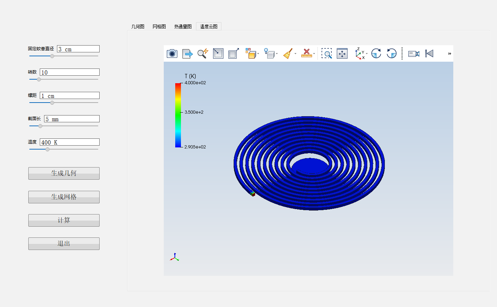Click the central disc of the coil model
The image size is (497, 307).
click(x=310, y=166)
